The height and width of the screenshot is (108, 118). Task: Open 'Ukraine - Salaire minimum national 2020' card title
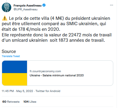(x=57, y=75)
